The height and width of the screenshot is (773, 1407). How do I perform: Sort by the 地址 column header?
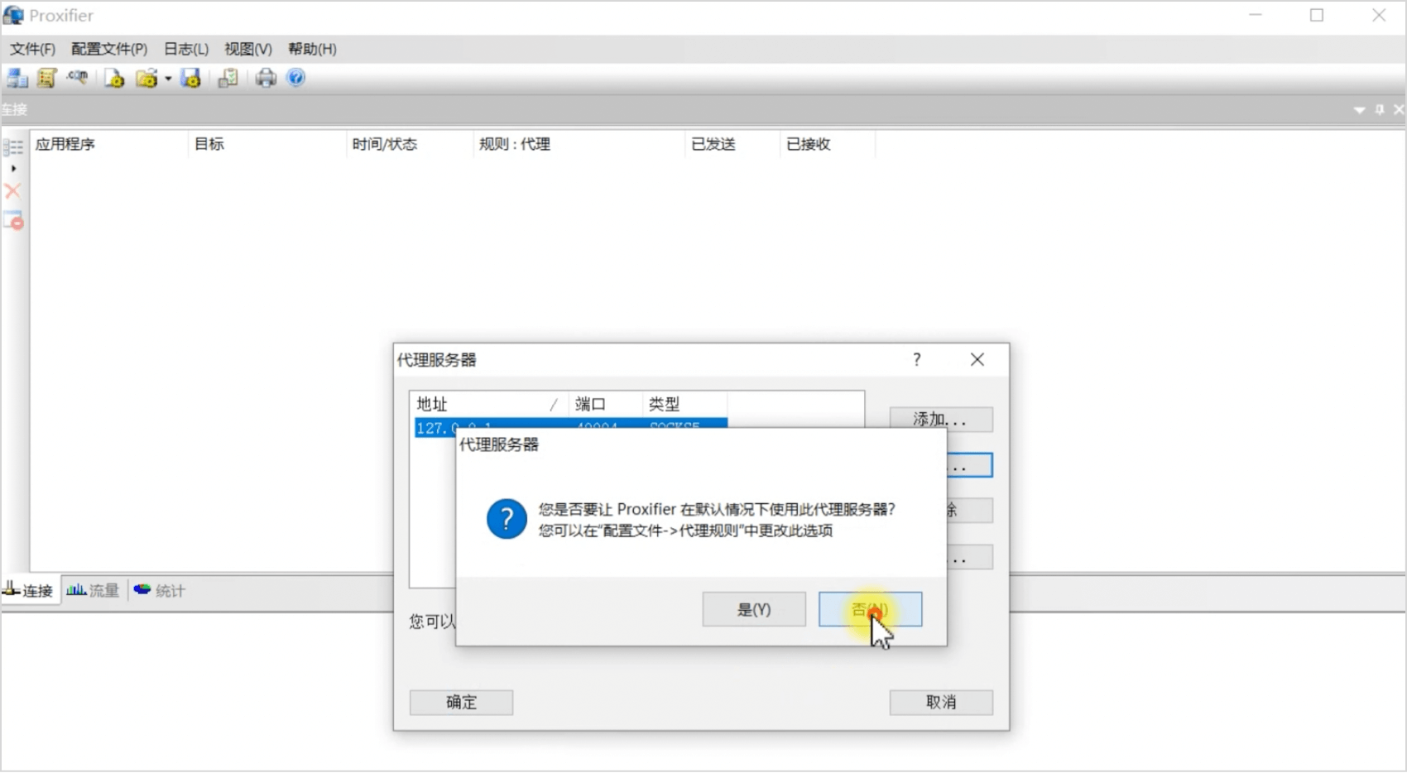tap(489, 404)
